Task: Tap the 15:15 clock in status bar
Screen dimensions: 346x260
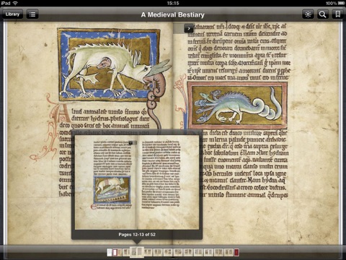Action: click(x=173, y=3)
